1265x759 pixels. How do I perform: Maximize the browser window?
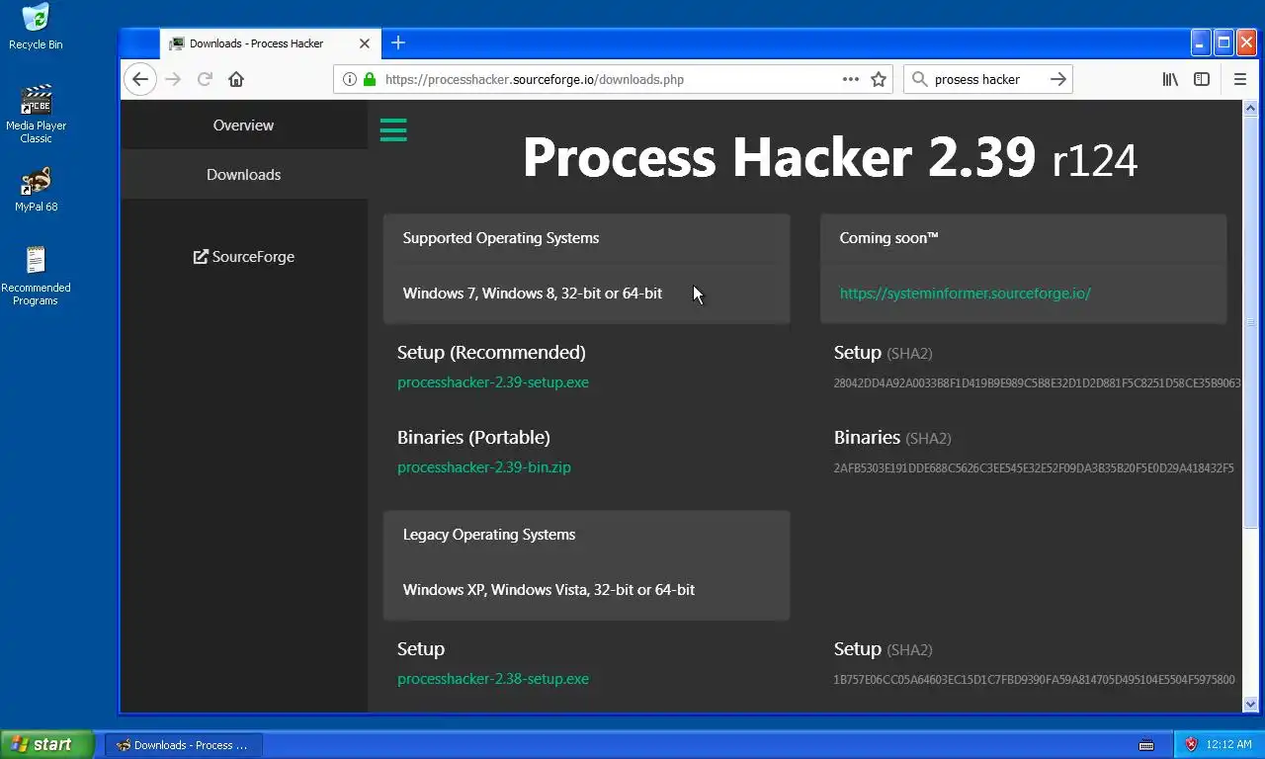click(1223, 42)
